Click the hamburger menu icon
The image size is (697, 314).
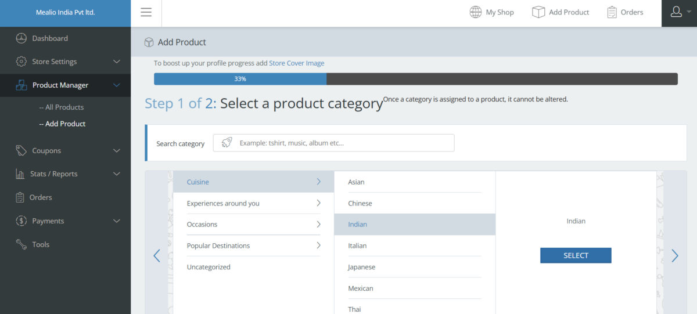[x=146, y=12]
